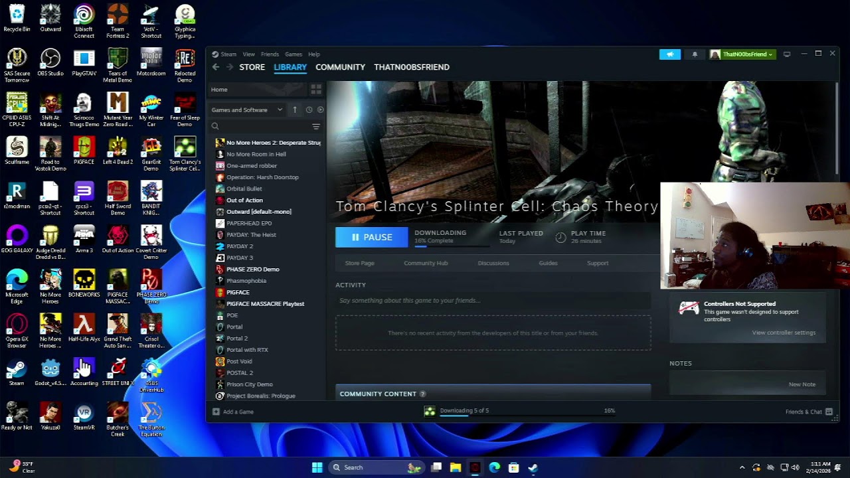Open Steam announcements megaphone icon
Viewport: 850px width, 478px height.
pyautogui.click(x=669, y=54)
